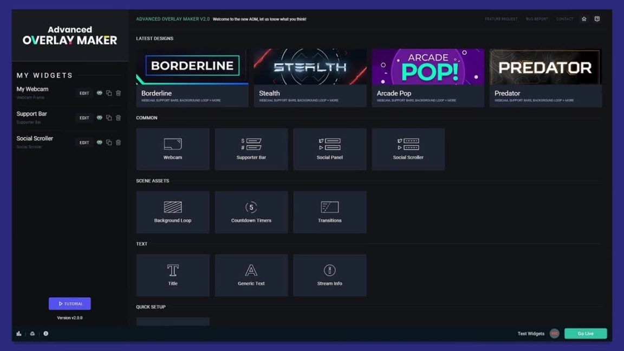The width and height of the screenshot is (624, 351).
Task: Open the help icon in the header
Action: pyautogui.click(x=596, y=18)
